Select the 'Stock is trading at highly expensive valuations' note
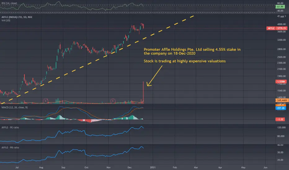 pos(185,61)
